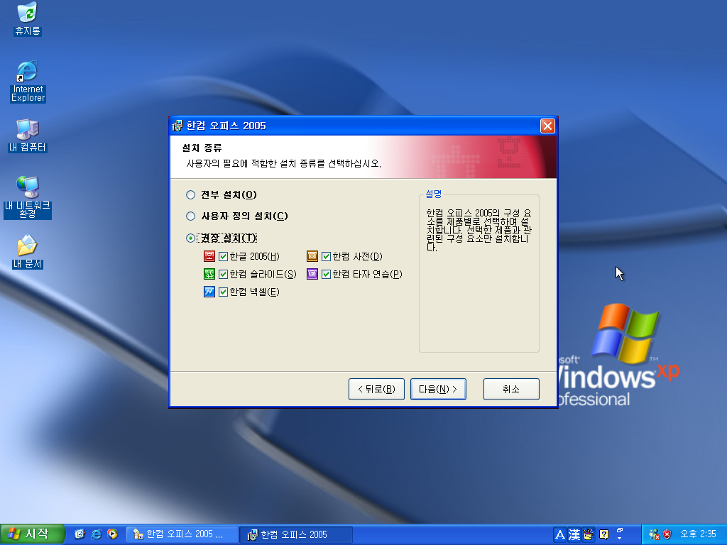Click the blue 한컴 넥셀 product icon
This screenshot has width=727, height=545.
pyautogui.click(x=209, y=292)
